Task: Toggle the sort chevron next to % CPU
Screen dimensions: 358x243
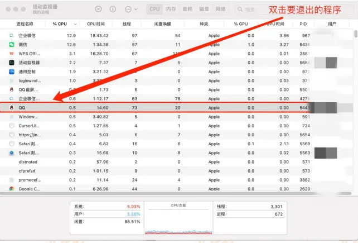Action: coord(75,24)
